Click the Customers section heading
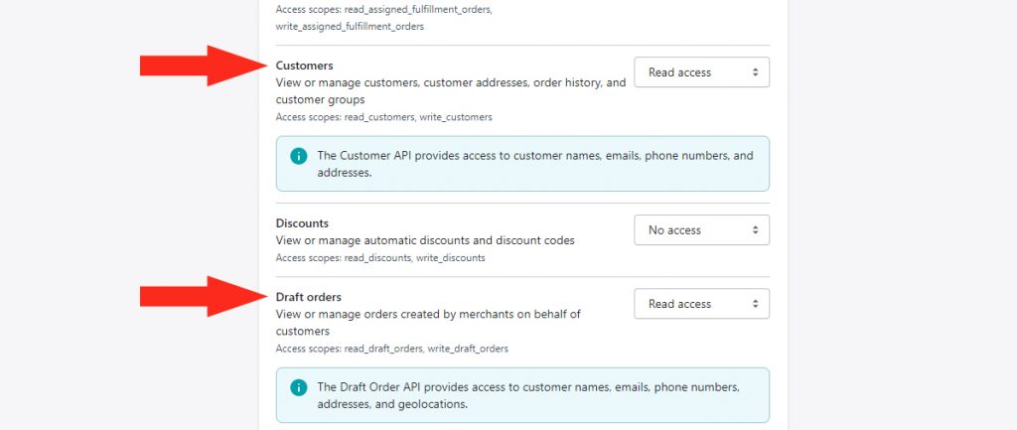Screen dimensions: 1017x430 304,66
